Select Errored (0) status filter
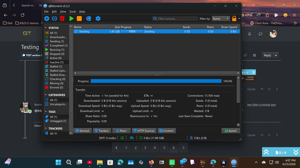Image resolution: width=300 pixels, height=168 pixels. [56, 87]
